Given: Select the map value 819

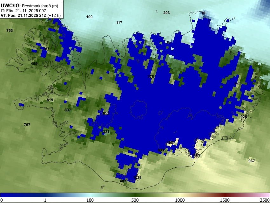Looking at the screenshot, I should point(50,100).
